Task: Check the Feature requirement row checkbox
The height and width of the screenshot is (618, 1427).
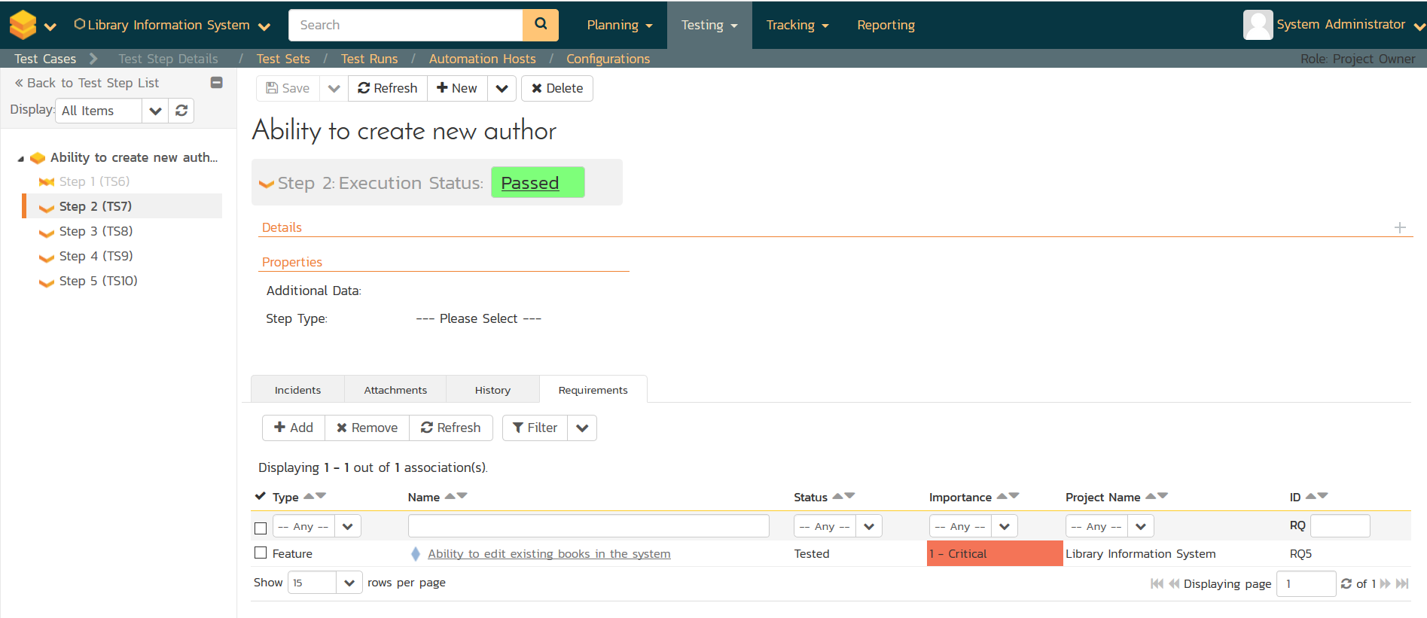Action: tap(261, 553)
